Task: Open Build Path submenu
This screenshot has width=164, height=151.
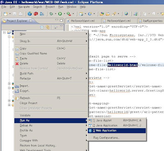Action: coord(51,73)
